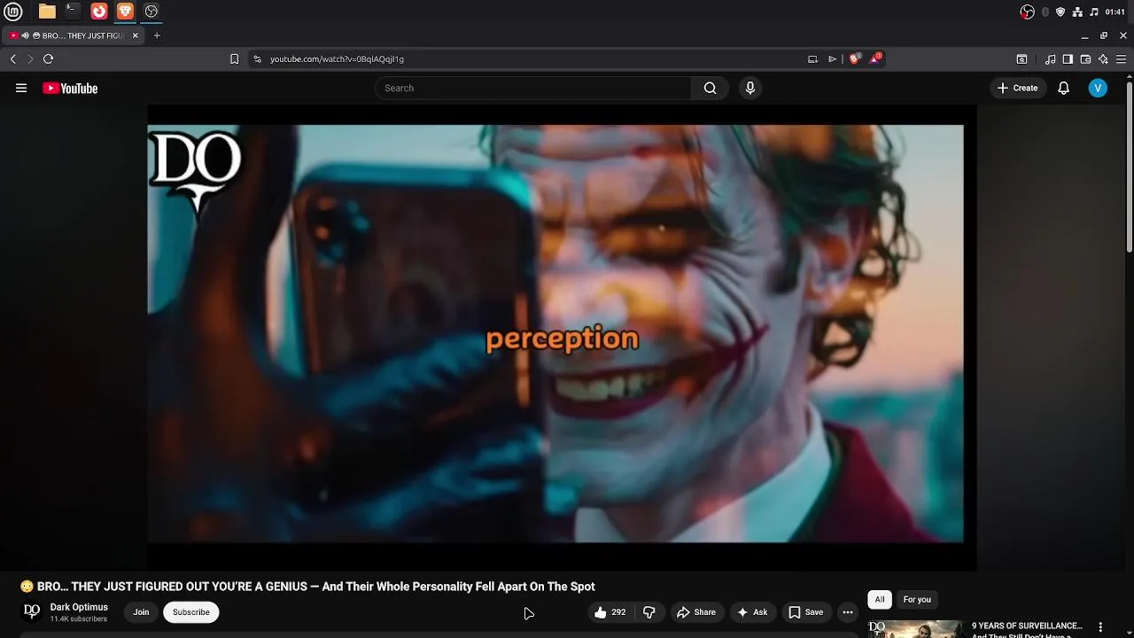1134x638 pixels.
Task: Click the 01:41 clock in the panel
Action: click(1115, 12)
